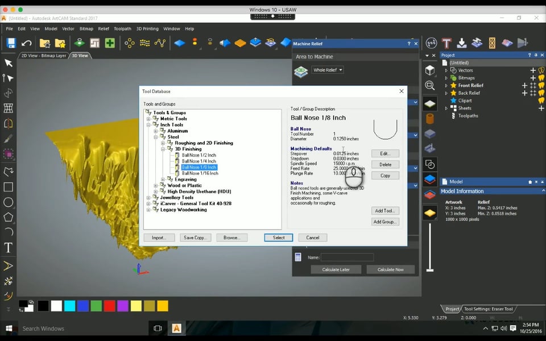The height and width of the screenshot is (341, 546).
Task: Collapse the 3D Finishing group
Action: [x=163, y=149]
